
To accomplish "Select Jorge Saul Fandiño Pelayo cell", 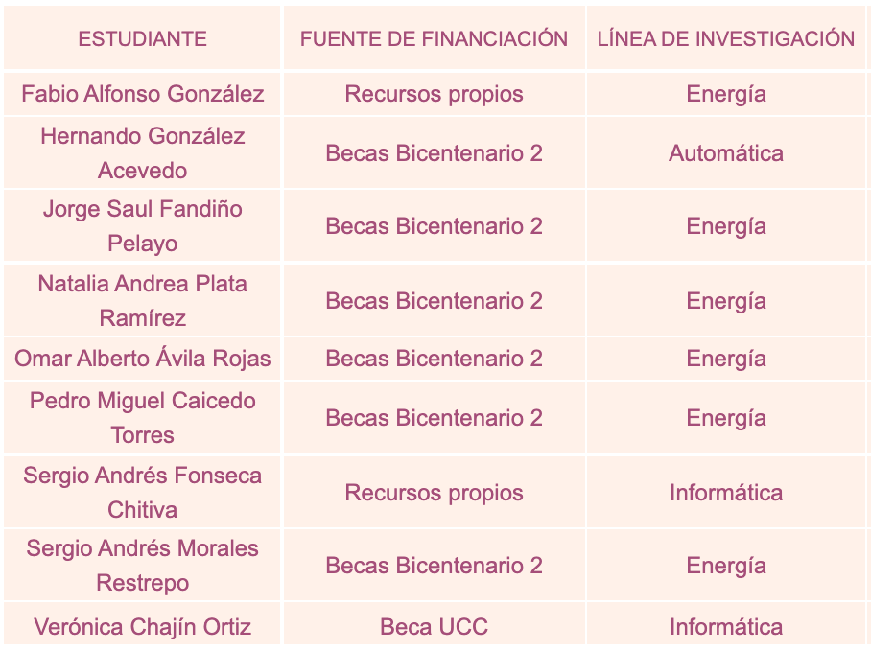I will [142, 226].
